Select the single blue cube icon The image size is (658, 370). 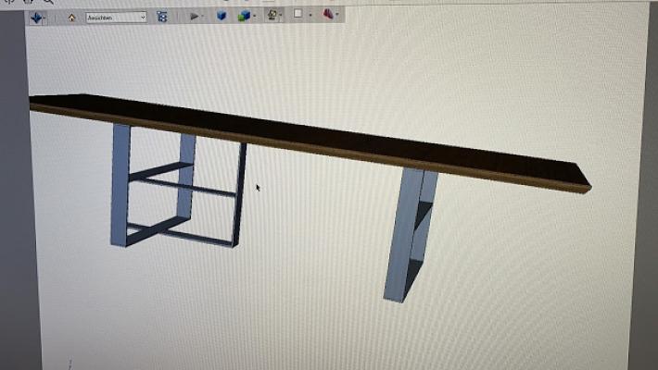(221, 16)
